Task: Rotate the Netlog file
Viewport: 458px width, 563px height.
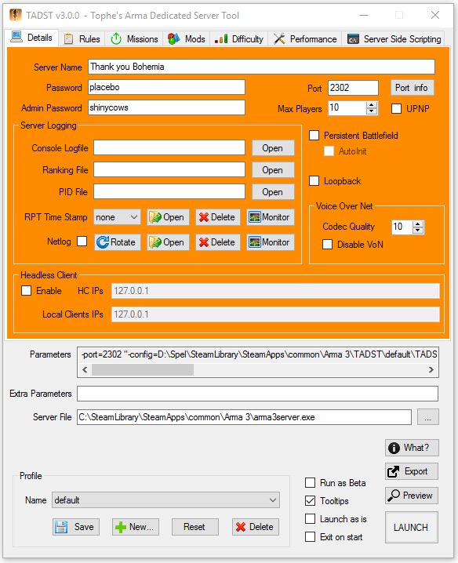Action: [118, 242]
